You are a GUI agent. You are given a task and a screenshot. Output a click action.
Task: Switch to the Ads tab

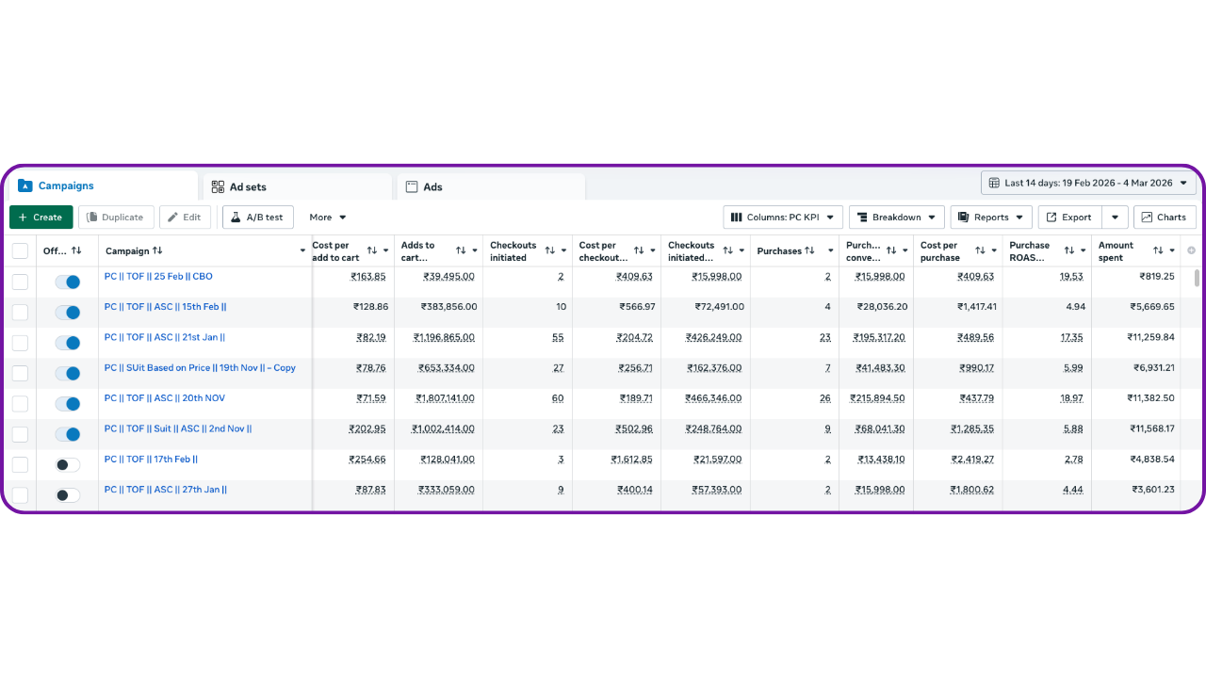click(432, 186)
